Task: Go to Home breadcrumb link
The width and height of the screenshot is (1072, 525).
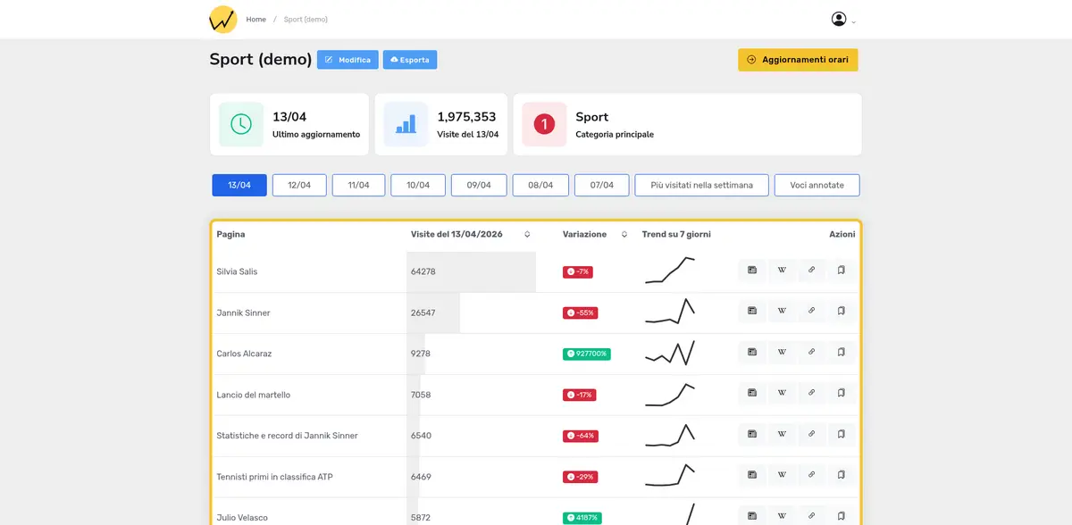Action: (255, 20)
